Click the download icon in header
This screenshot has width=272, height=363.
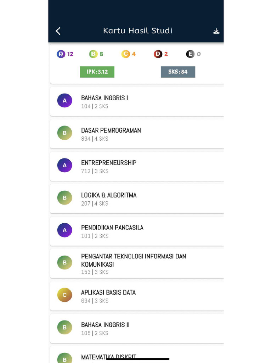pos(216,31)
